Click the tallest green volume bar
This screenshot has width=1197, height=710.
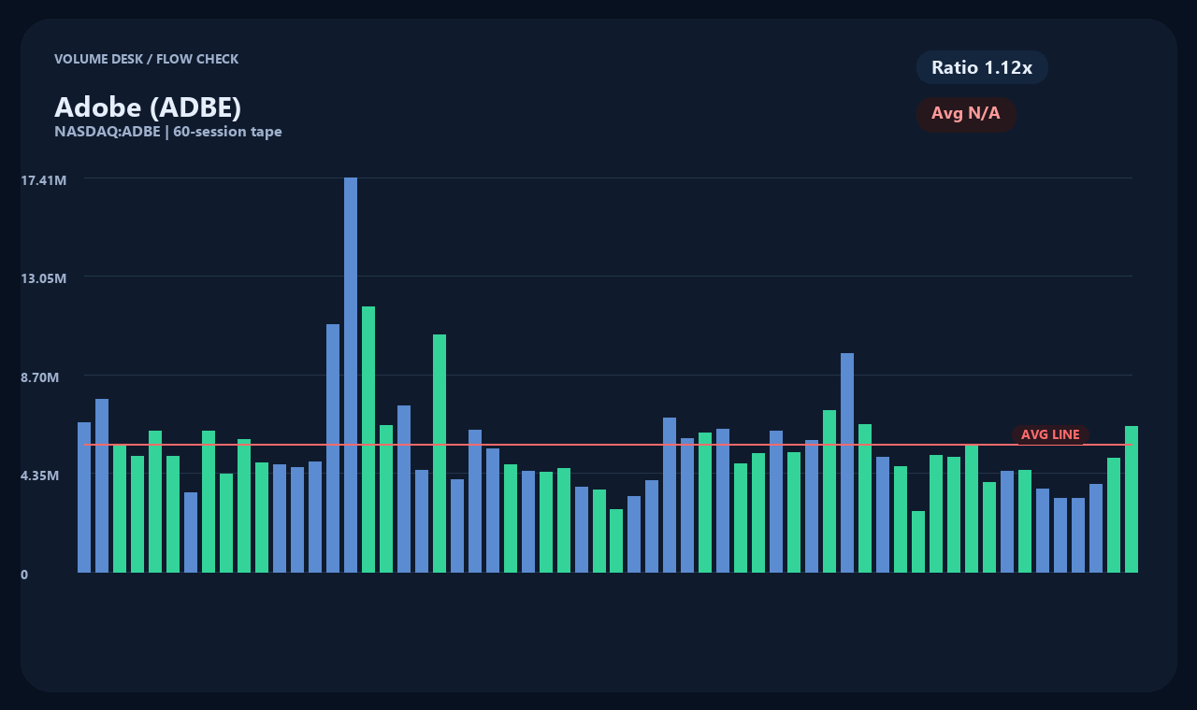pos(368,439)
